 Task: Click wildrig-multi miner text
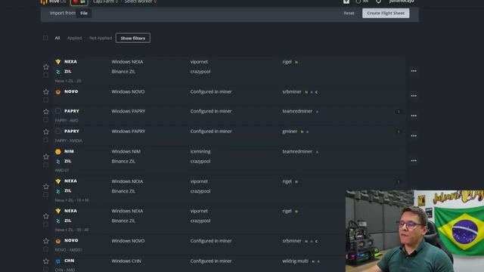(295, 261)
